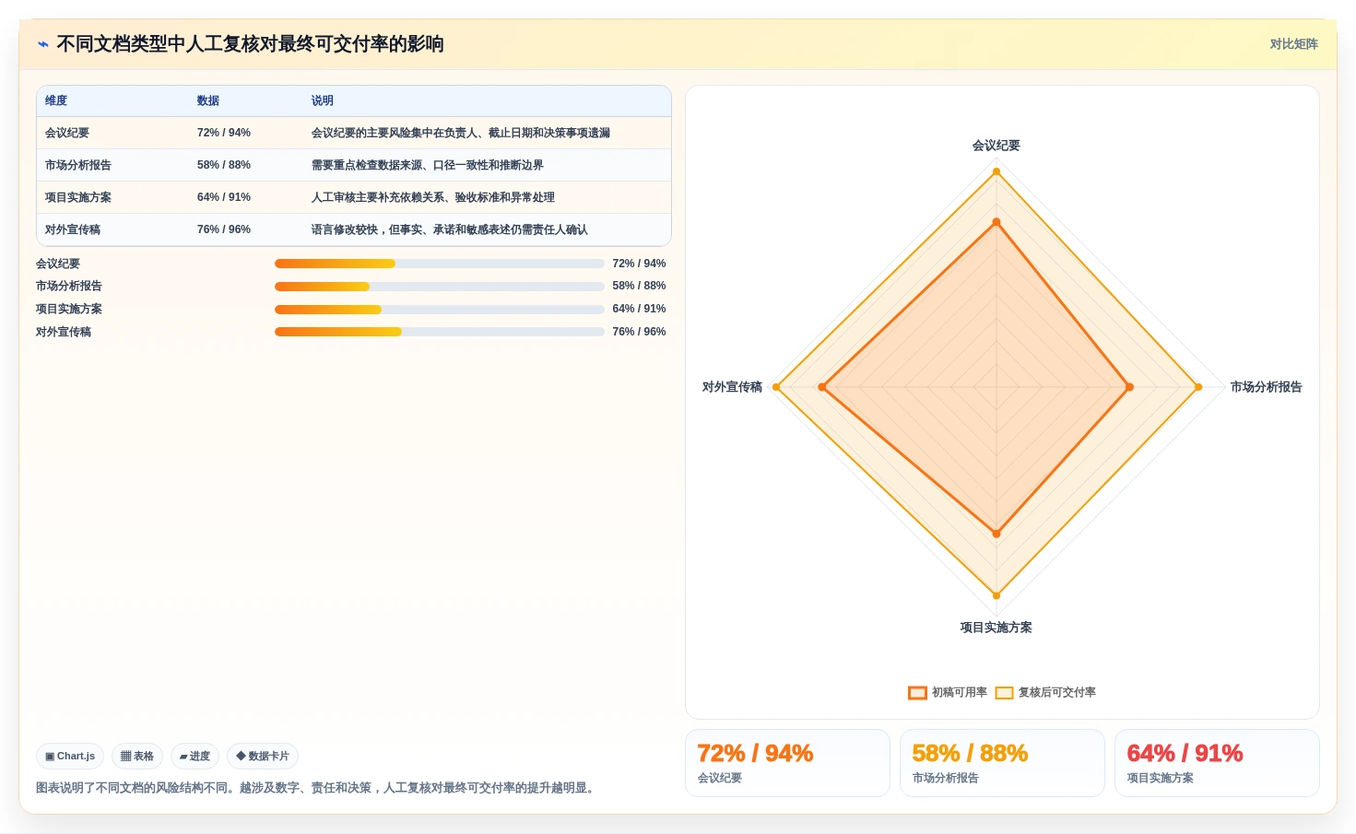Click the outer radar point at 对外宣传稿
The image size is (1356, 834).
(x=776, y=387)
